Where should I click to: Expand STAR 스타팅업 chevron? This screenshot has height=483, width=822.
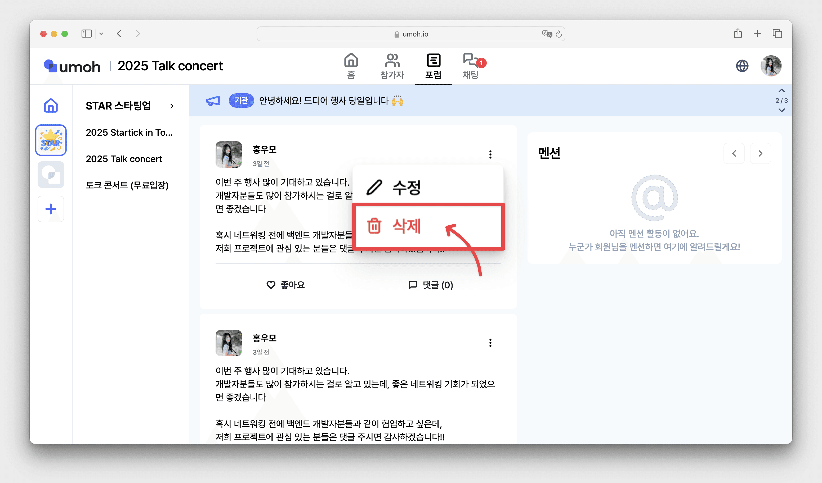click(x=172, y=106)
